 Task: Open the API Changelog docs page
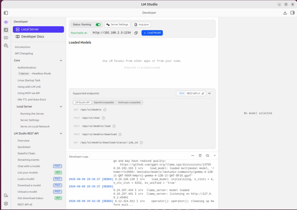point(24,53)
